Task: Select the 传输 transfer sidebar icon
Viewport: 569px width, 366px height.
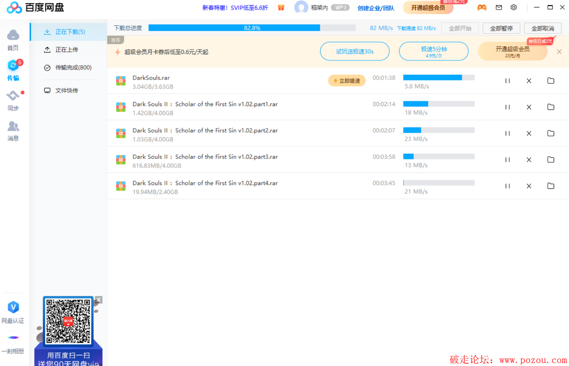Action: [x=13, y=66]
